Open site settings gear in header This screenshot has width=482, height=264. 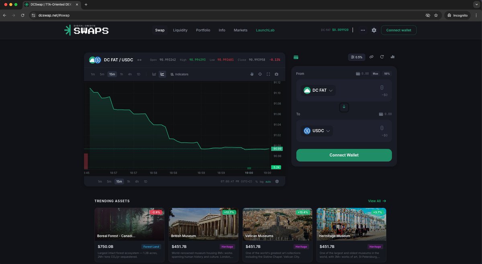pyautogui.click(x=374, y=30)
